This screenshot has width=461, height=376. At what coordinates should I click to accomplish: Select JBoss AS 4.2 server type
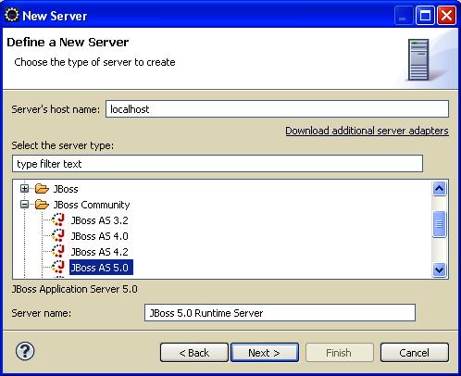point(99,252)
